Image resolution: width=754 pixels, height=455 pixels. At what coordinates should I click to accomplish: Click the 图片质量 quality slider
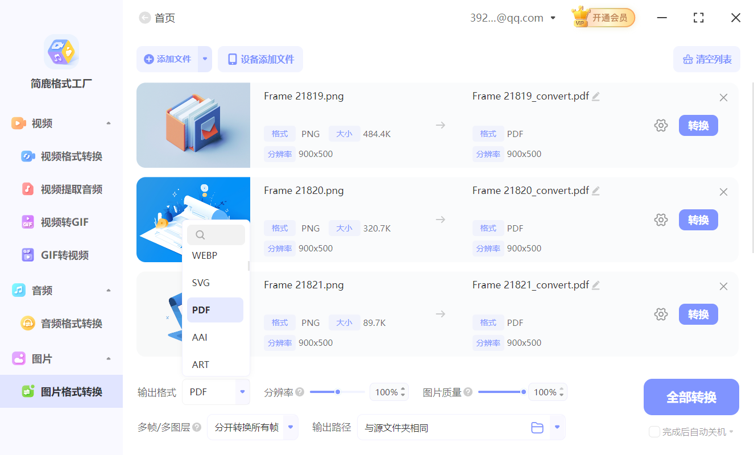pos(502,391)
